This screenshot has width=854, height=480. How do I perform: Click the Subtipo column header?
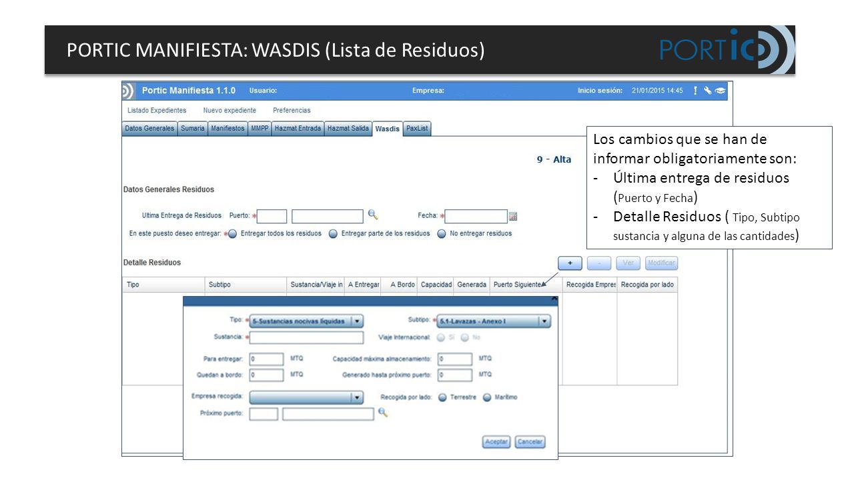pyautogui.click(x=246, y=285)
